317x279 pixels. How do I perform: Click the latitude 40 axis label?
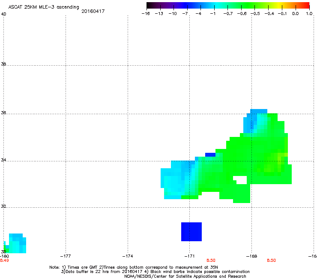point(3,14)
